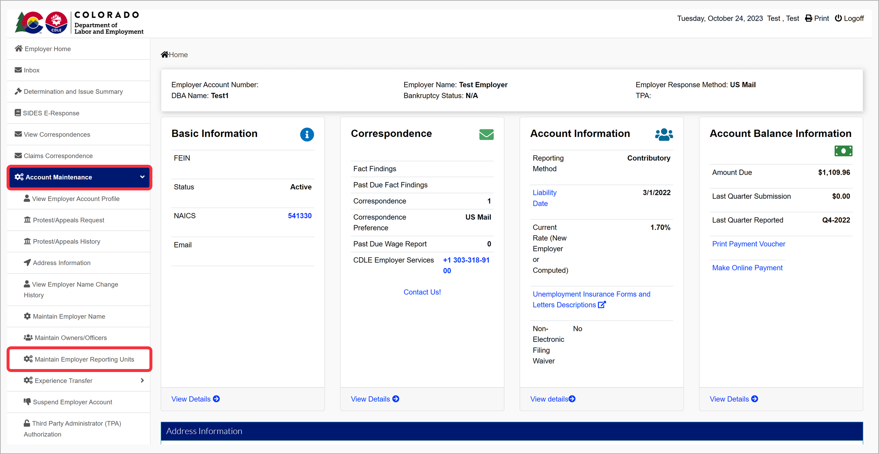
Task: Click the Liability Date link
Action: point(545,198)
